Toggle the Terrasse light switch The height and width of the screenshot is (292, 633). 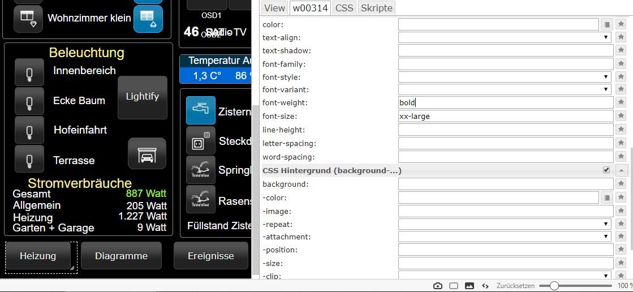tap(29, 160)
